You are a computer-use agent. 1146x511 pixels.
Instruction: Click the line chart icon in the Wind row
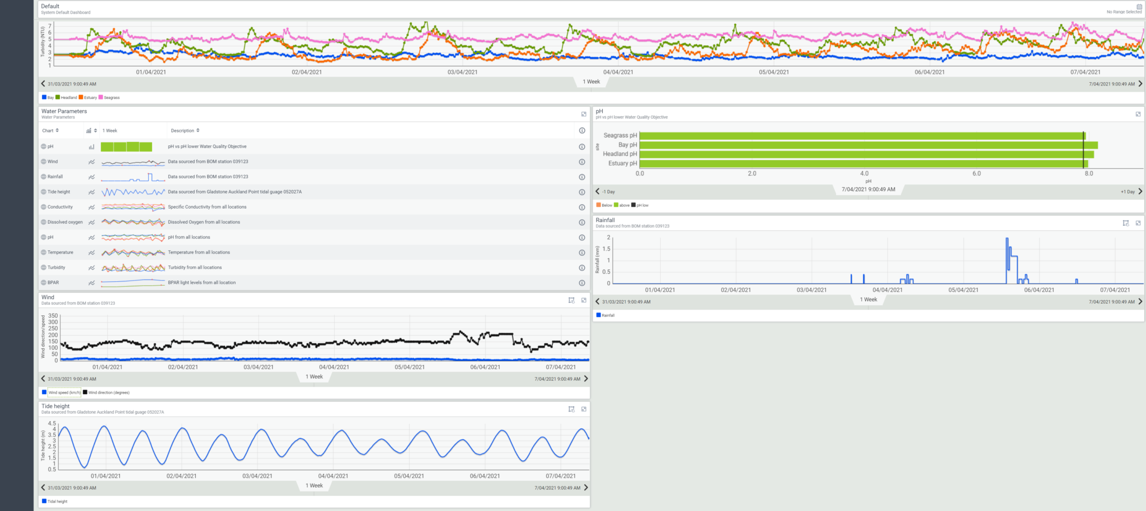(90, 162)
